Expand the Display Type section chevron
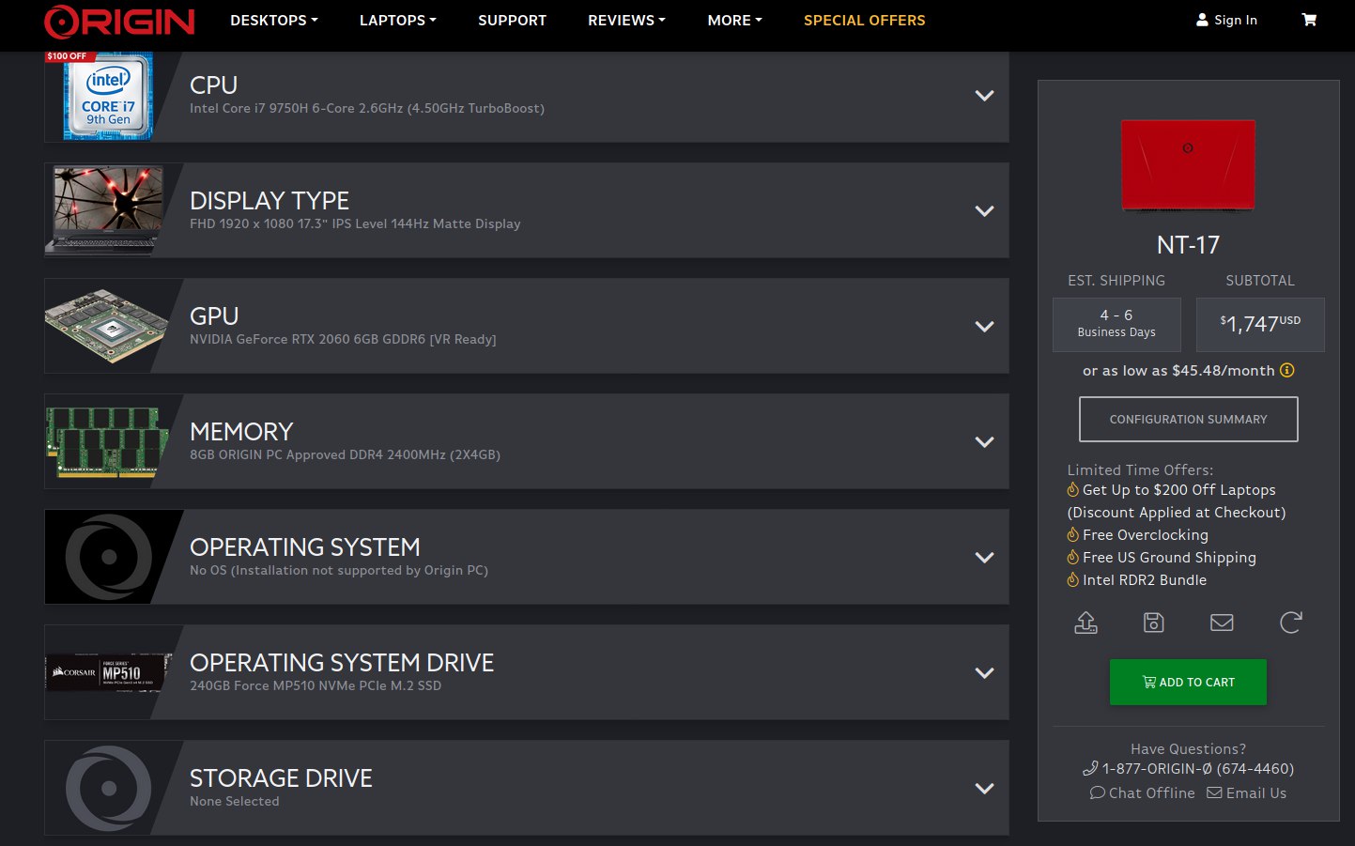 [984, 211]
